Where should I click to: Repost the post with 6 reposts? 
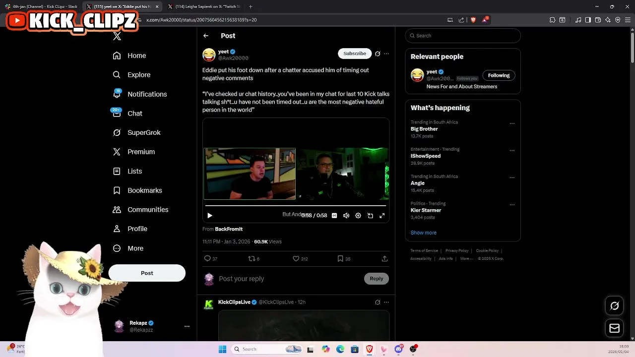coord(254,259)
